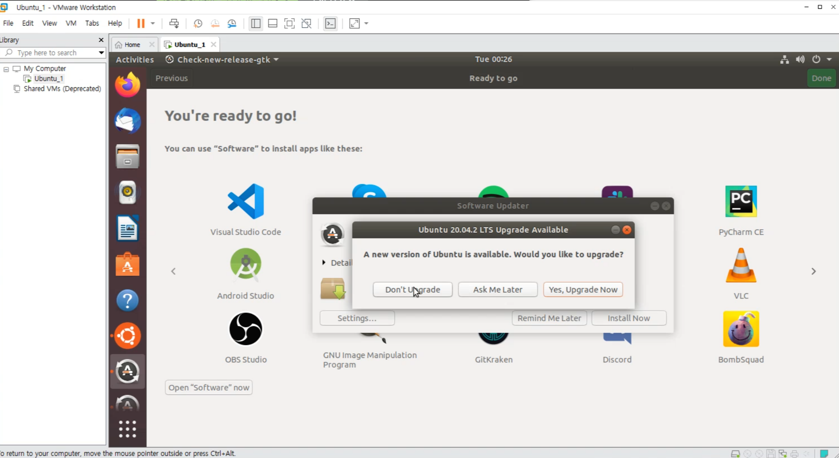Click Install Now in Software Updater
Image resolution: width=839 pixels, height=458 pixels.
629,318
